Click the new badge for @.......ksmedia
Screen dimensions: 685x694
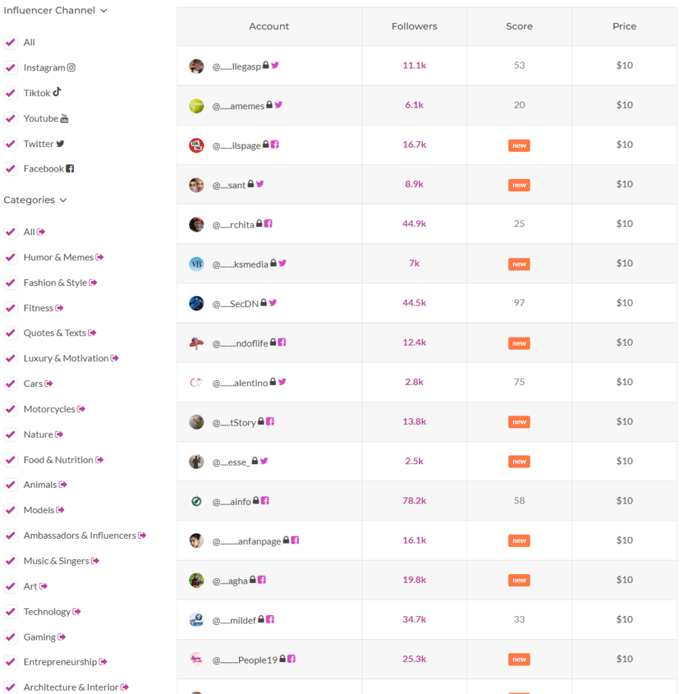pos(519,264)
